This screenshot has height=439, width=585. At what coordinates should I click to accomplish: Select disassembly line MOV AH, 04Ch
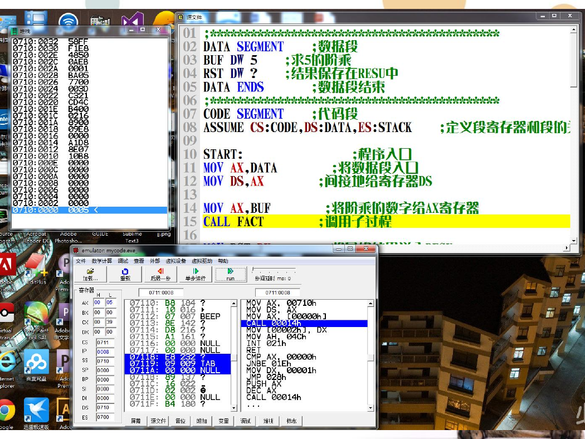click(x=304, y=336)
